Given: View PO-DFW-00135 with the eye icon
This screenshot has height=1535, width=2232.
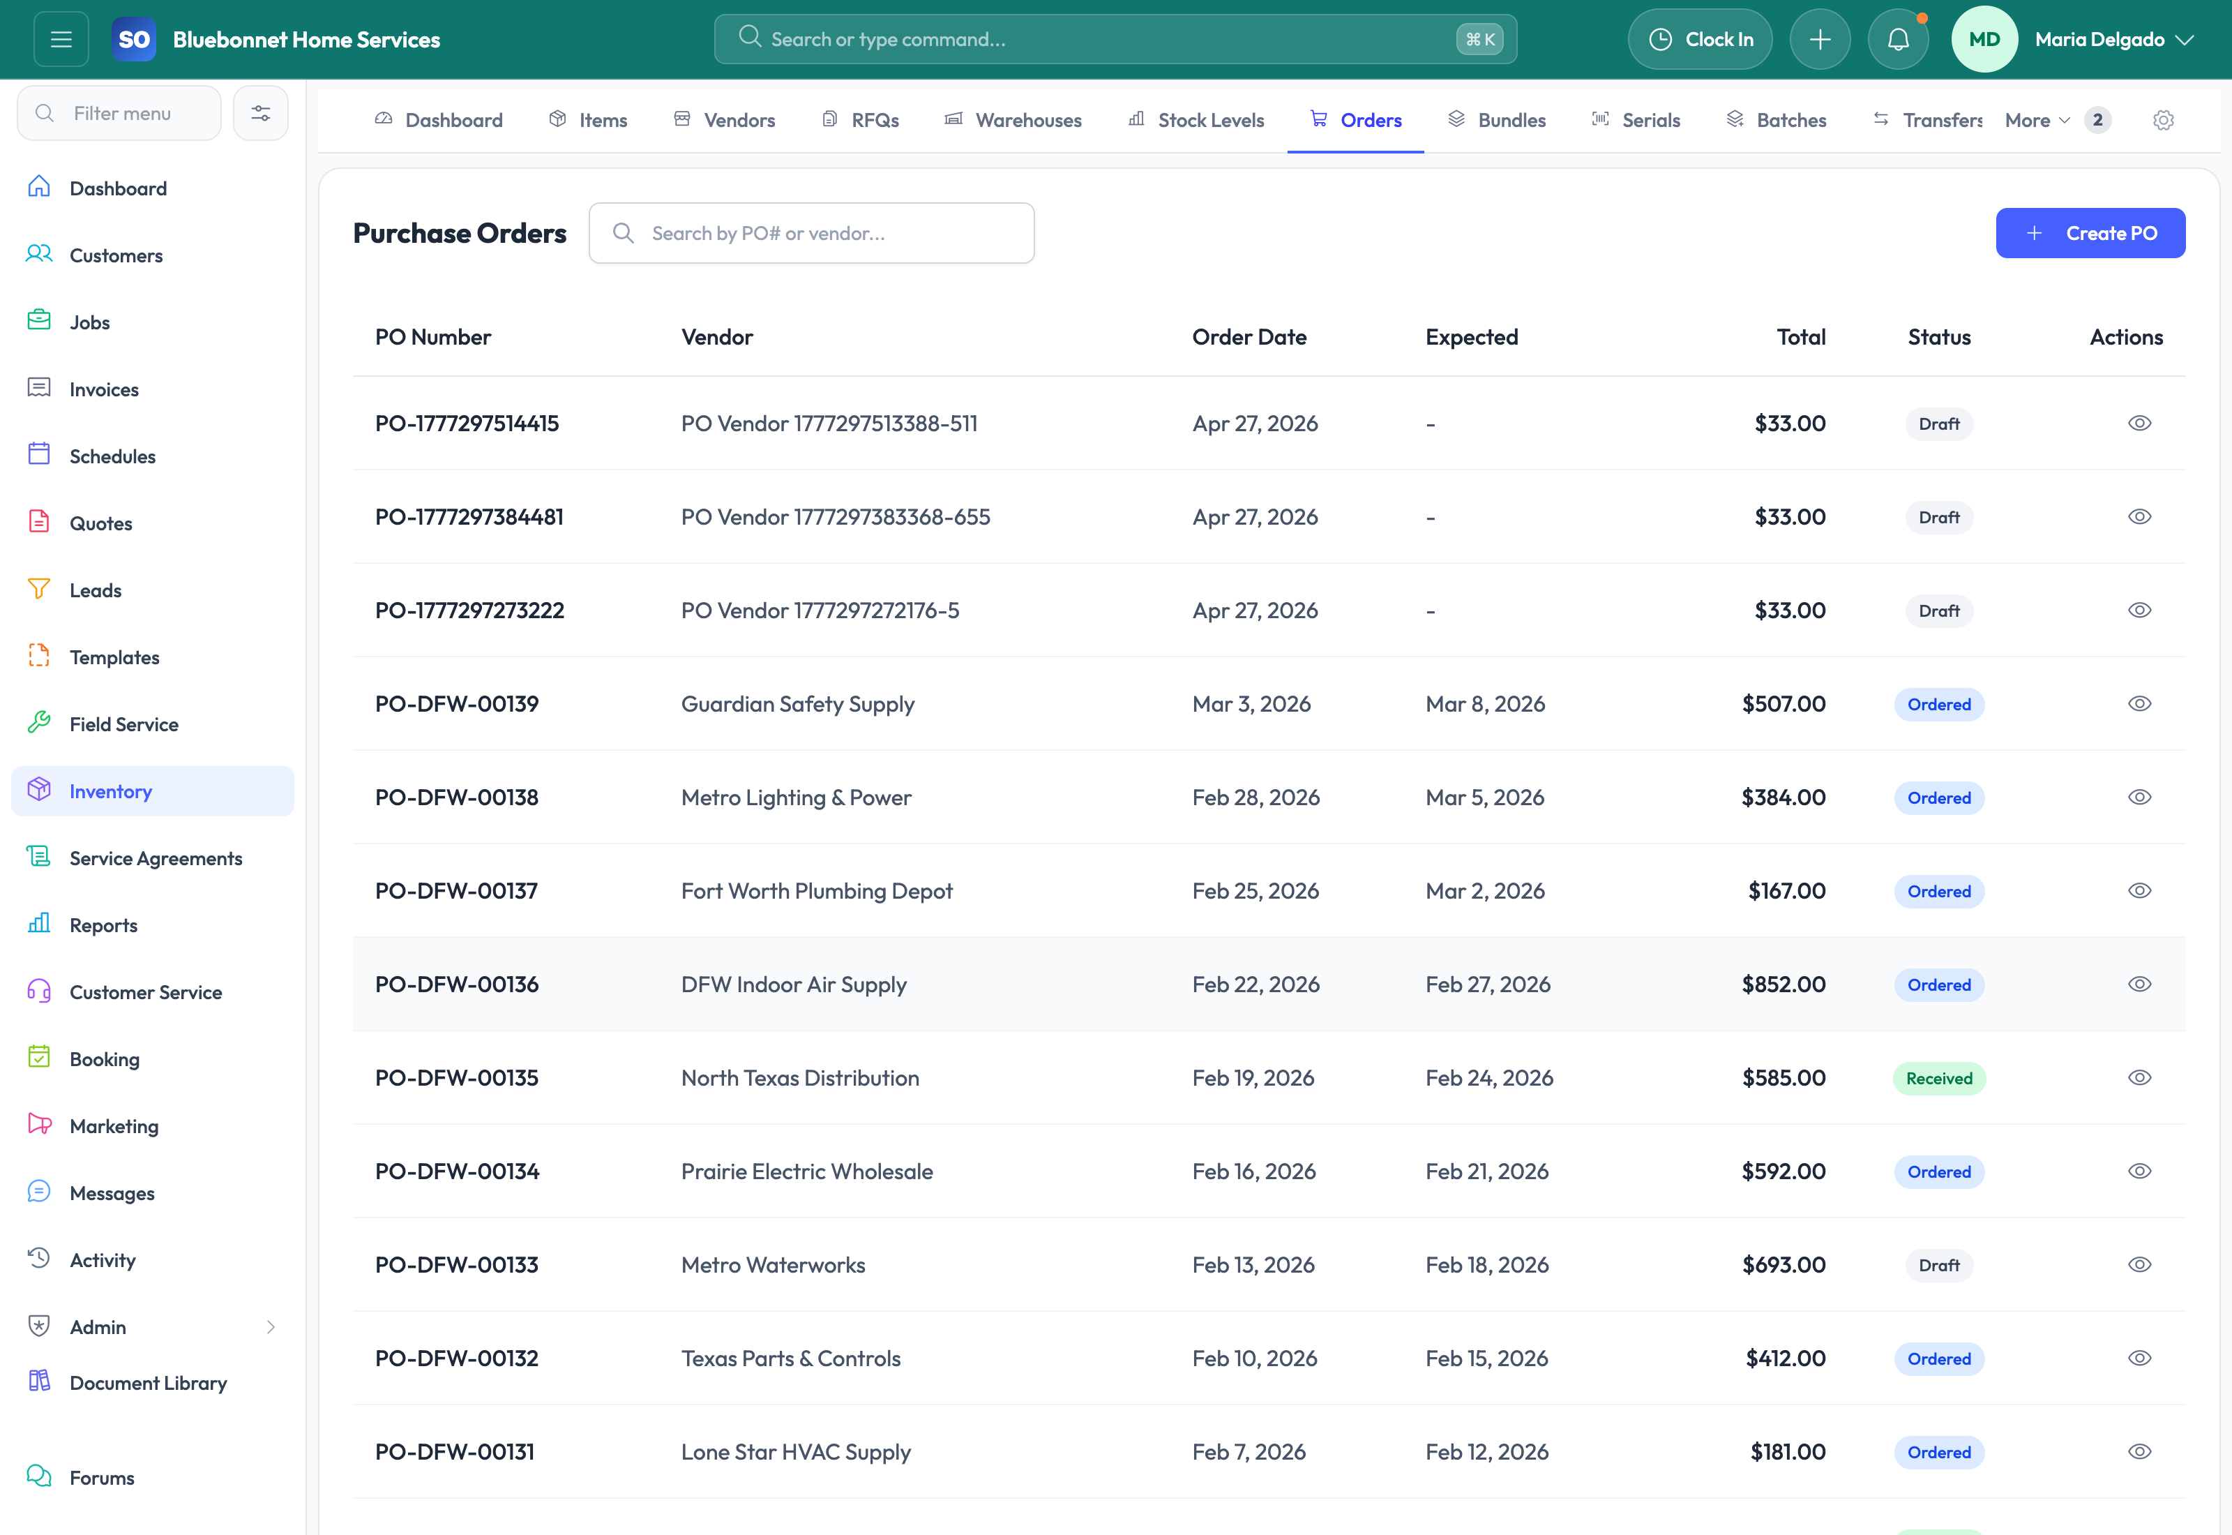Looking at the screenshot, I should (x=2139, y=1077).
